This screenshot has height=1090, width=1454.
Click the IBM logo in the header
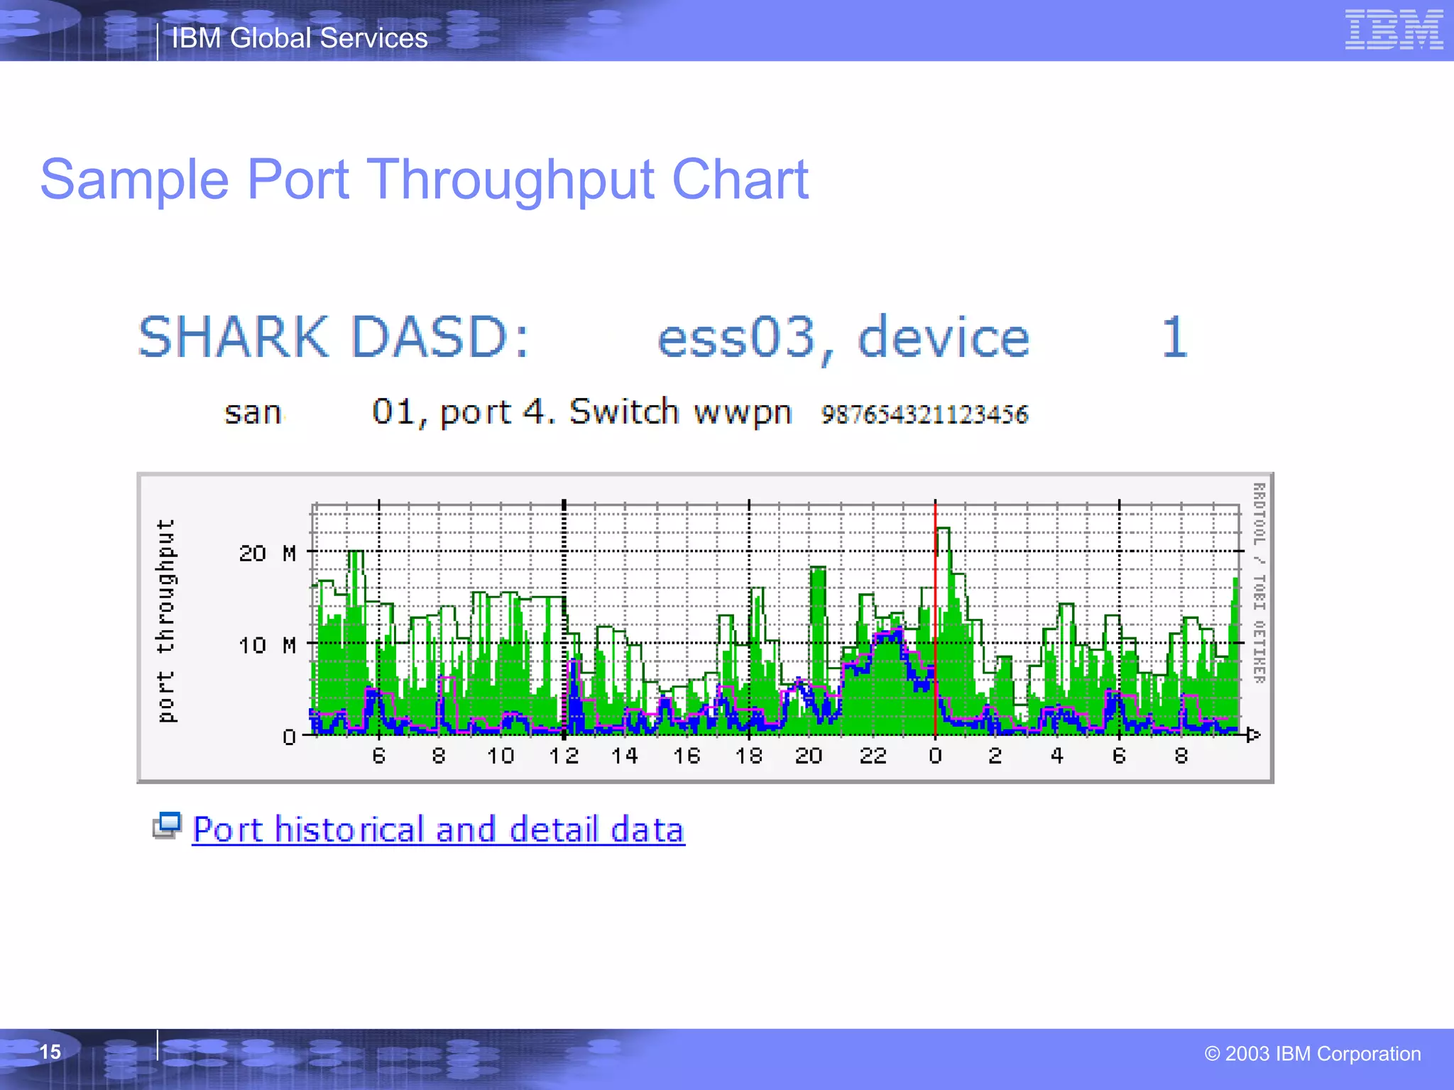point(1394,30)
